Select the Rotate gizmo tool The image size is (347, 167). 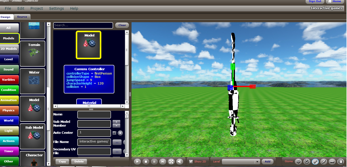tap(307, 162)
